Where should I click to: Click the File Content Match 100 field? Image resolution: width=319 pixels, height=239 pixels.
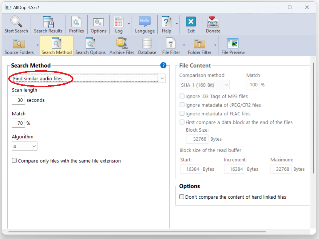[253, 85]
